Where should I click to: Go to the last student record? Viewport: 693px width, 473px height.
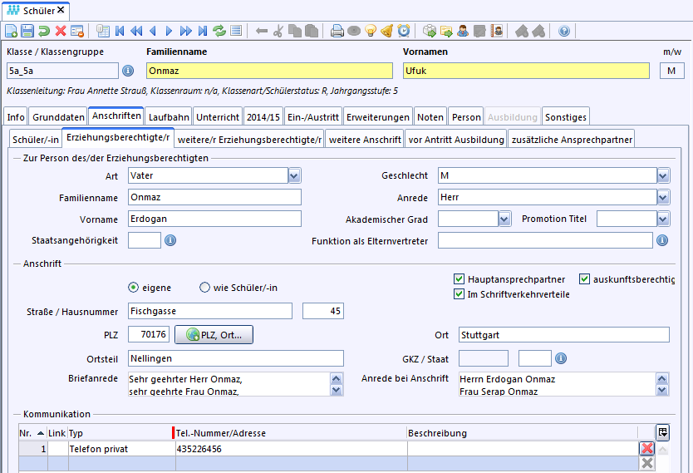203,32
